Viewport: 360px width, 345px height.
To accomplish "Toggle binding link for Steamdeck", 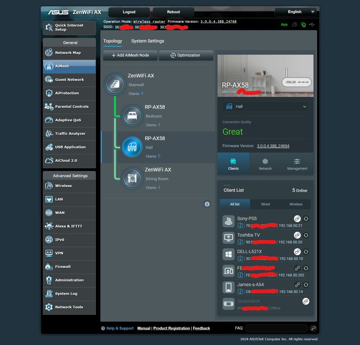I will click(306, 301).
